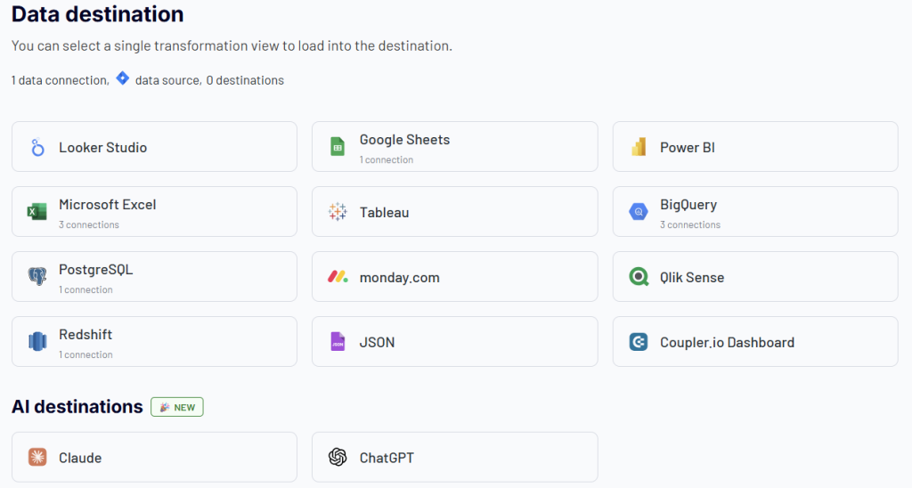Click the ChatGPT logo icon
The image size is (912, 488).
(338, 458)
